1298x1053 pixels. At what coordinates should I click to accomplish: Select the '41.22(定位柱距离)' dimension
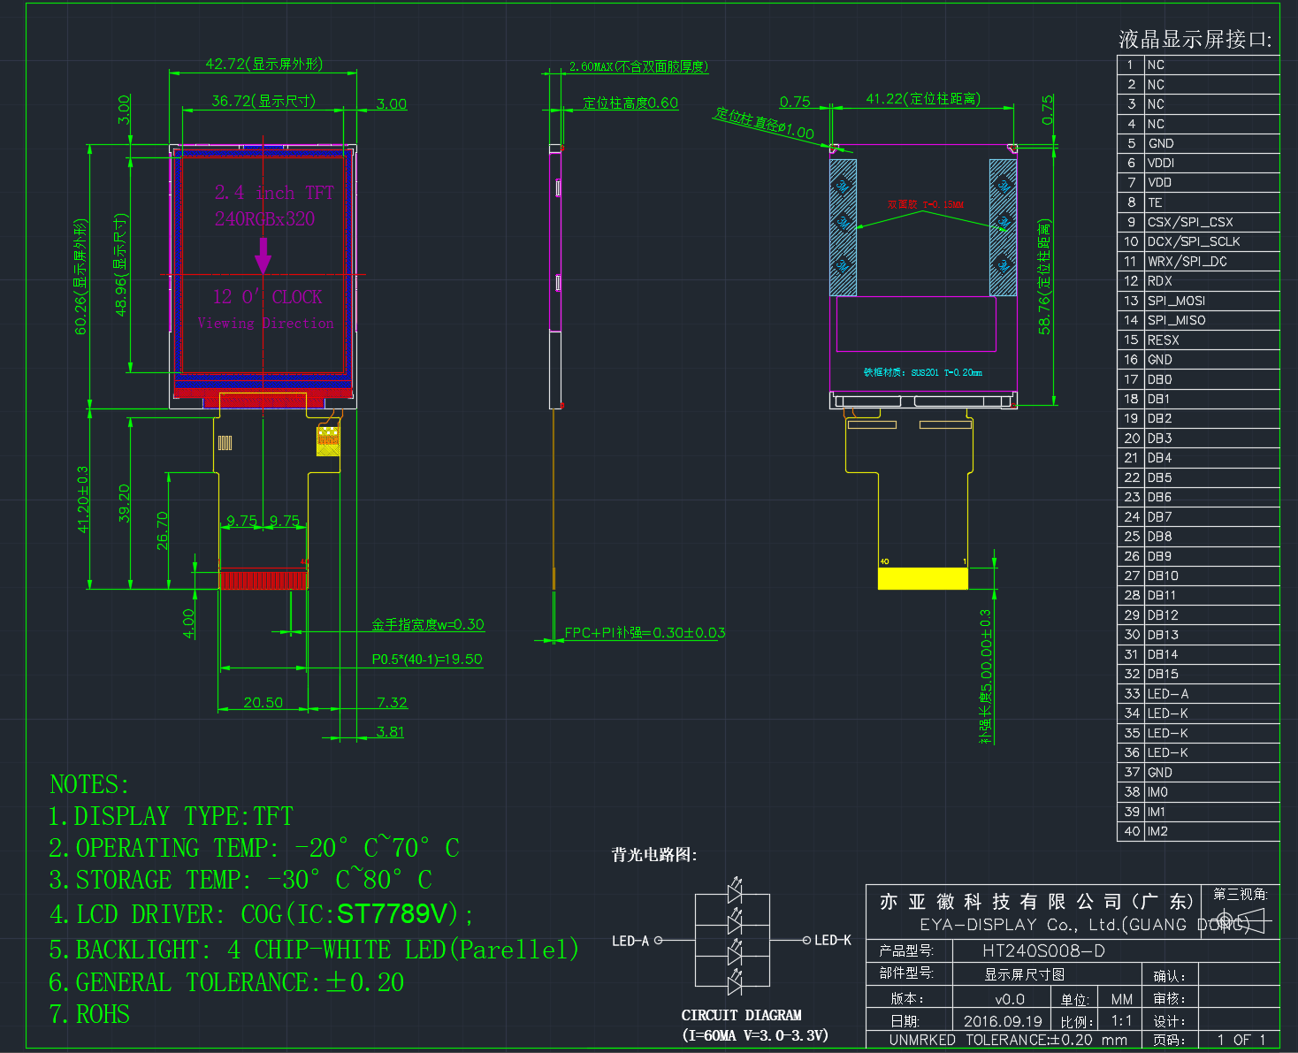tap(923, 98)
